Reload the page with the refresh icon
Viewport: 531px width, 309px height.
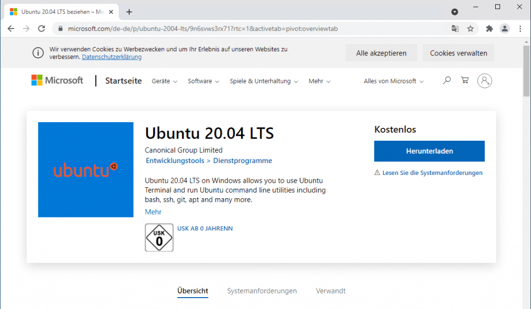pos(41,29)
